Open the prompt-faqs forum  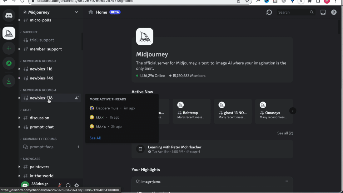pos(51,147)
